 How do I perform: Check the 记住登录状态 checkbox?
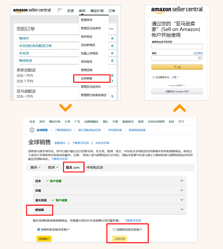pyautogui.click(x=153, y=77)
